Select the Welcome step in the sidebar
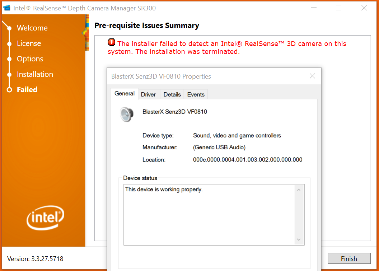Image resolution: width=379 pixels, height=271 pixels. (x=32, y=28)
